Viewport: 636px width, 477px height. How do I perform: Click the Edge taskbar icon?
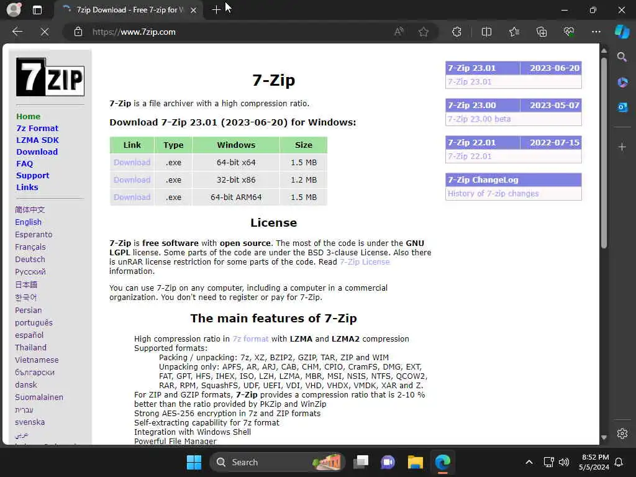442,462
